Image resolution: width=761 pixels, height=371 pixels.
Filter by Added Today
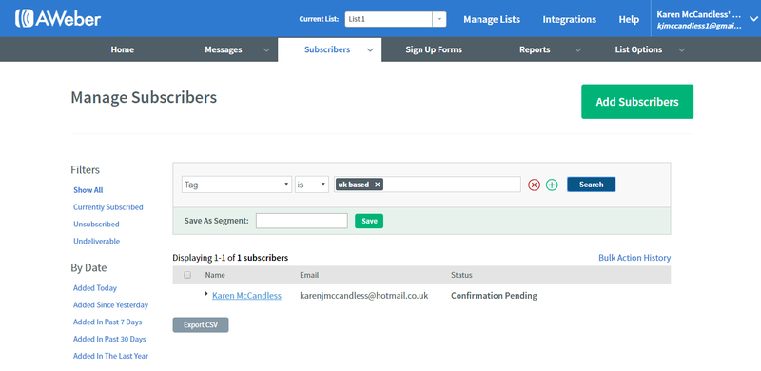tap(95, 288)
